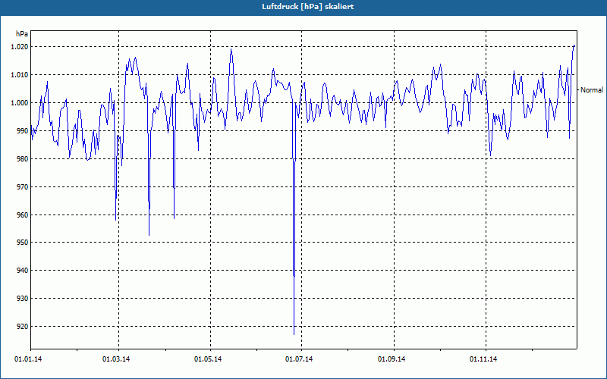
Task: Select the 01.03.14 date label
Action: click(x=116, y=359)
